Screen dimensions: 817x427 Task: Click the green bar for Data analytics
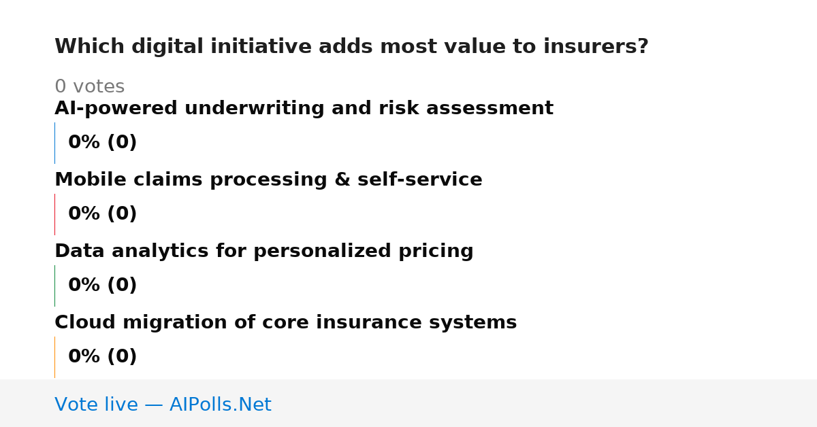click(x=54, y=286)
